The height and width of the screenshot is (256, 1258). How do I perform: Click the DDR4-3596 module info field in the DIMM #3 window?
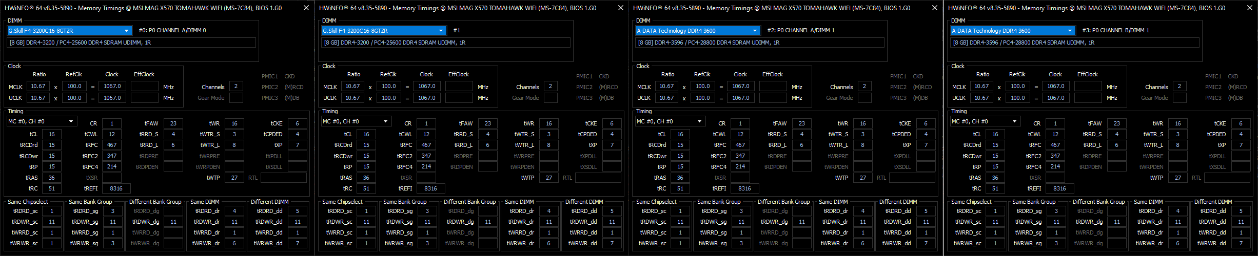pos(1075,42)
